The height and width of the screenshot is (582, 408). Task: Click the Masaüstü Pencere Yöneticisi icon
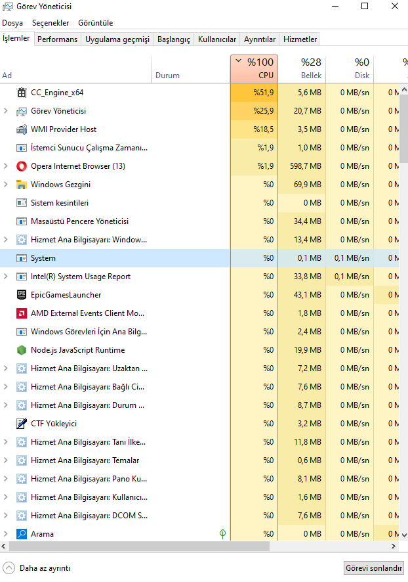22,221
